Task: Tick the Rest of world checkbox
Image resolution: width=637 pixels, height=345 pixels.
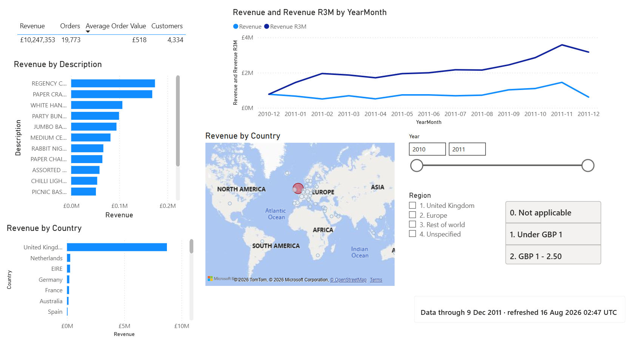Action: (412, 224)
